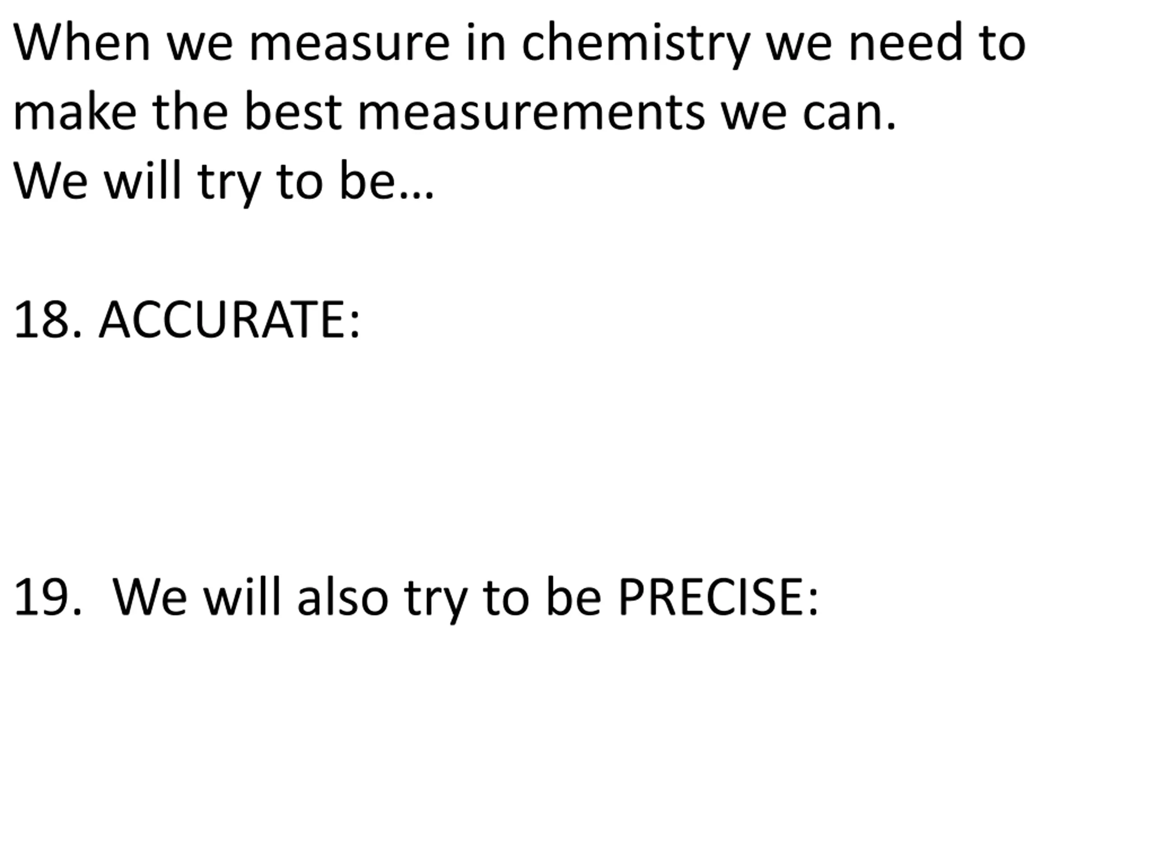Click the word "also" in item 19
This screenshot has height=867, width=1156.
(x=342, y=598)
